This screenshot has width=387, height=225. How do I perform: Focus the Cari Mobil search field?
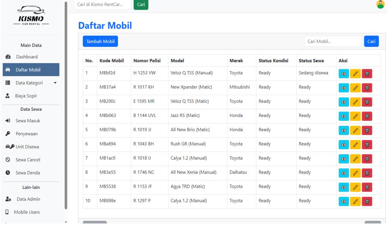332,42
